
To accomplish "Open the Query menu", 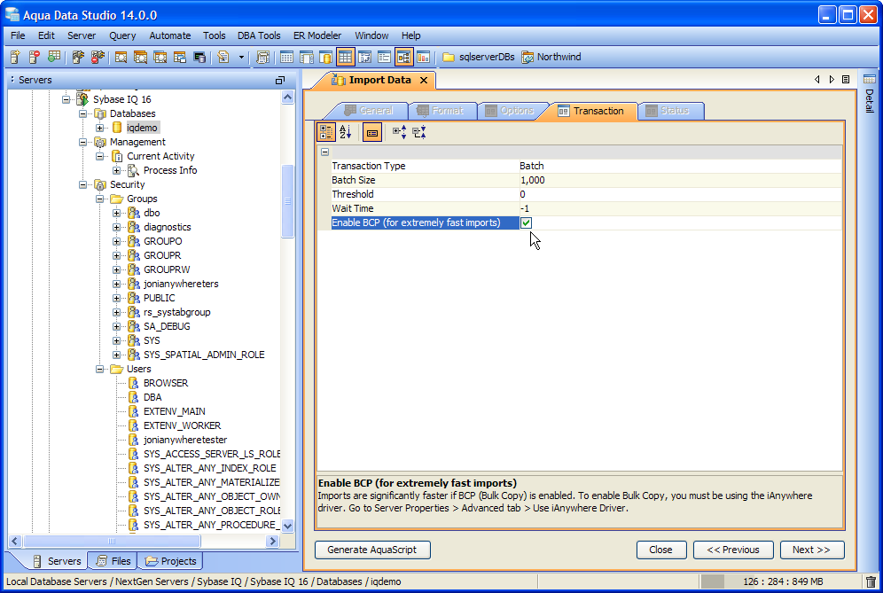I will point(122,35).
